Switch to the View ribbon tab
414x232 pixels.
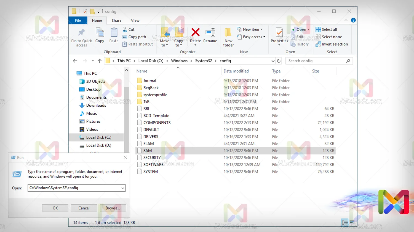pyautogui.click(x=135, y=21)
